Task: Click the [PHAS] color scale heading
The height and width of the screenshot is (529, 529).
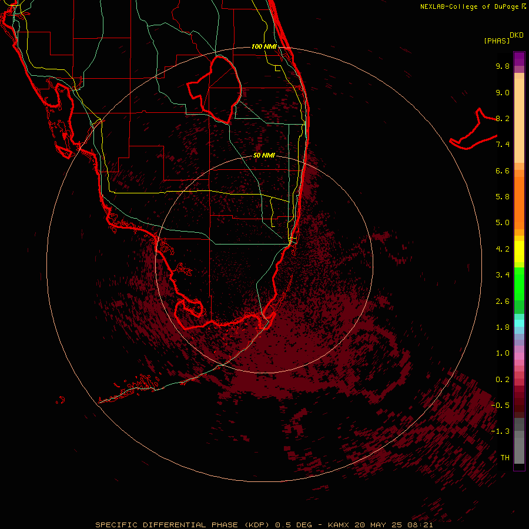Action: 497,41
